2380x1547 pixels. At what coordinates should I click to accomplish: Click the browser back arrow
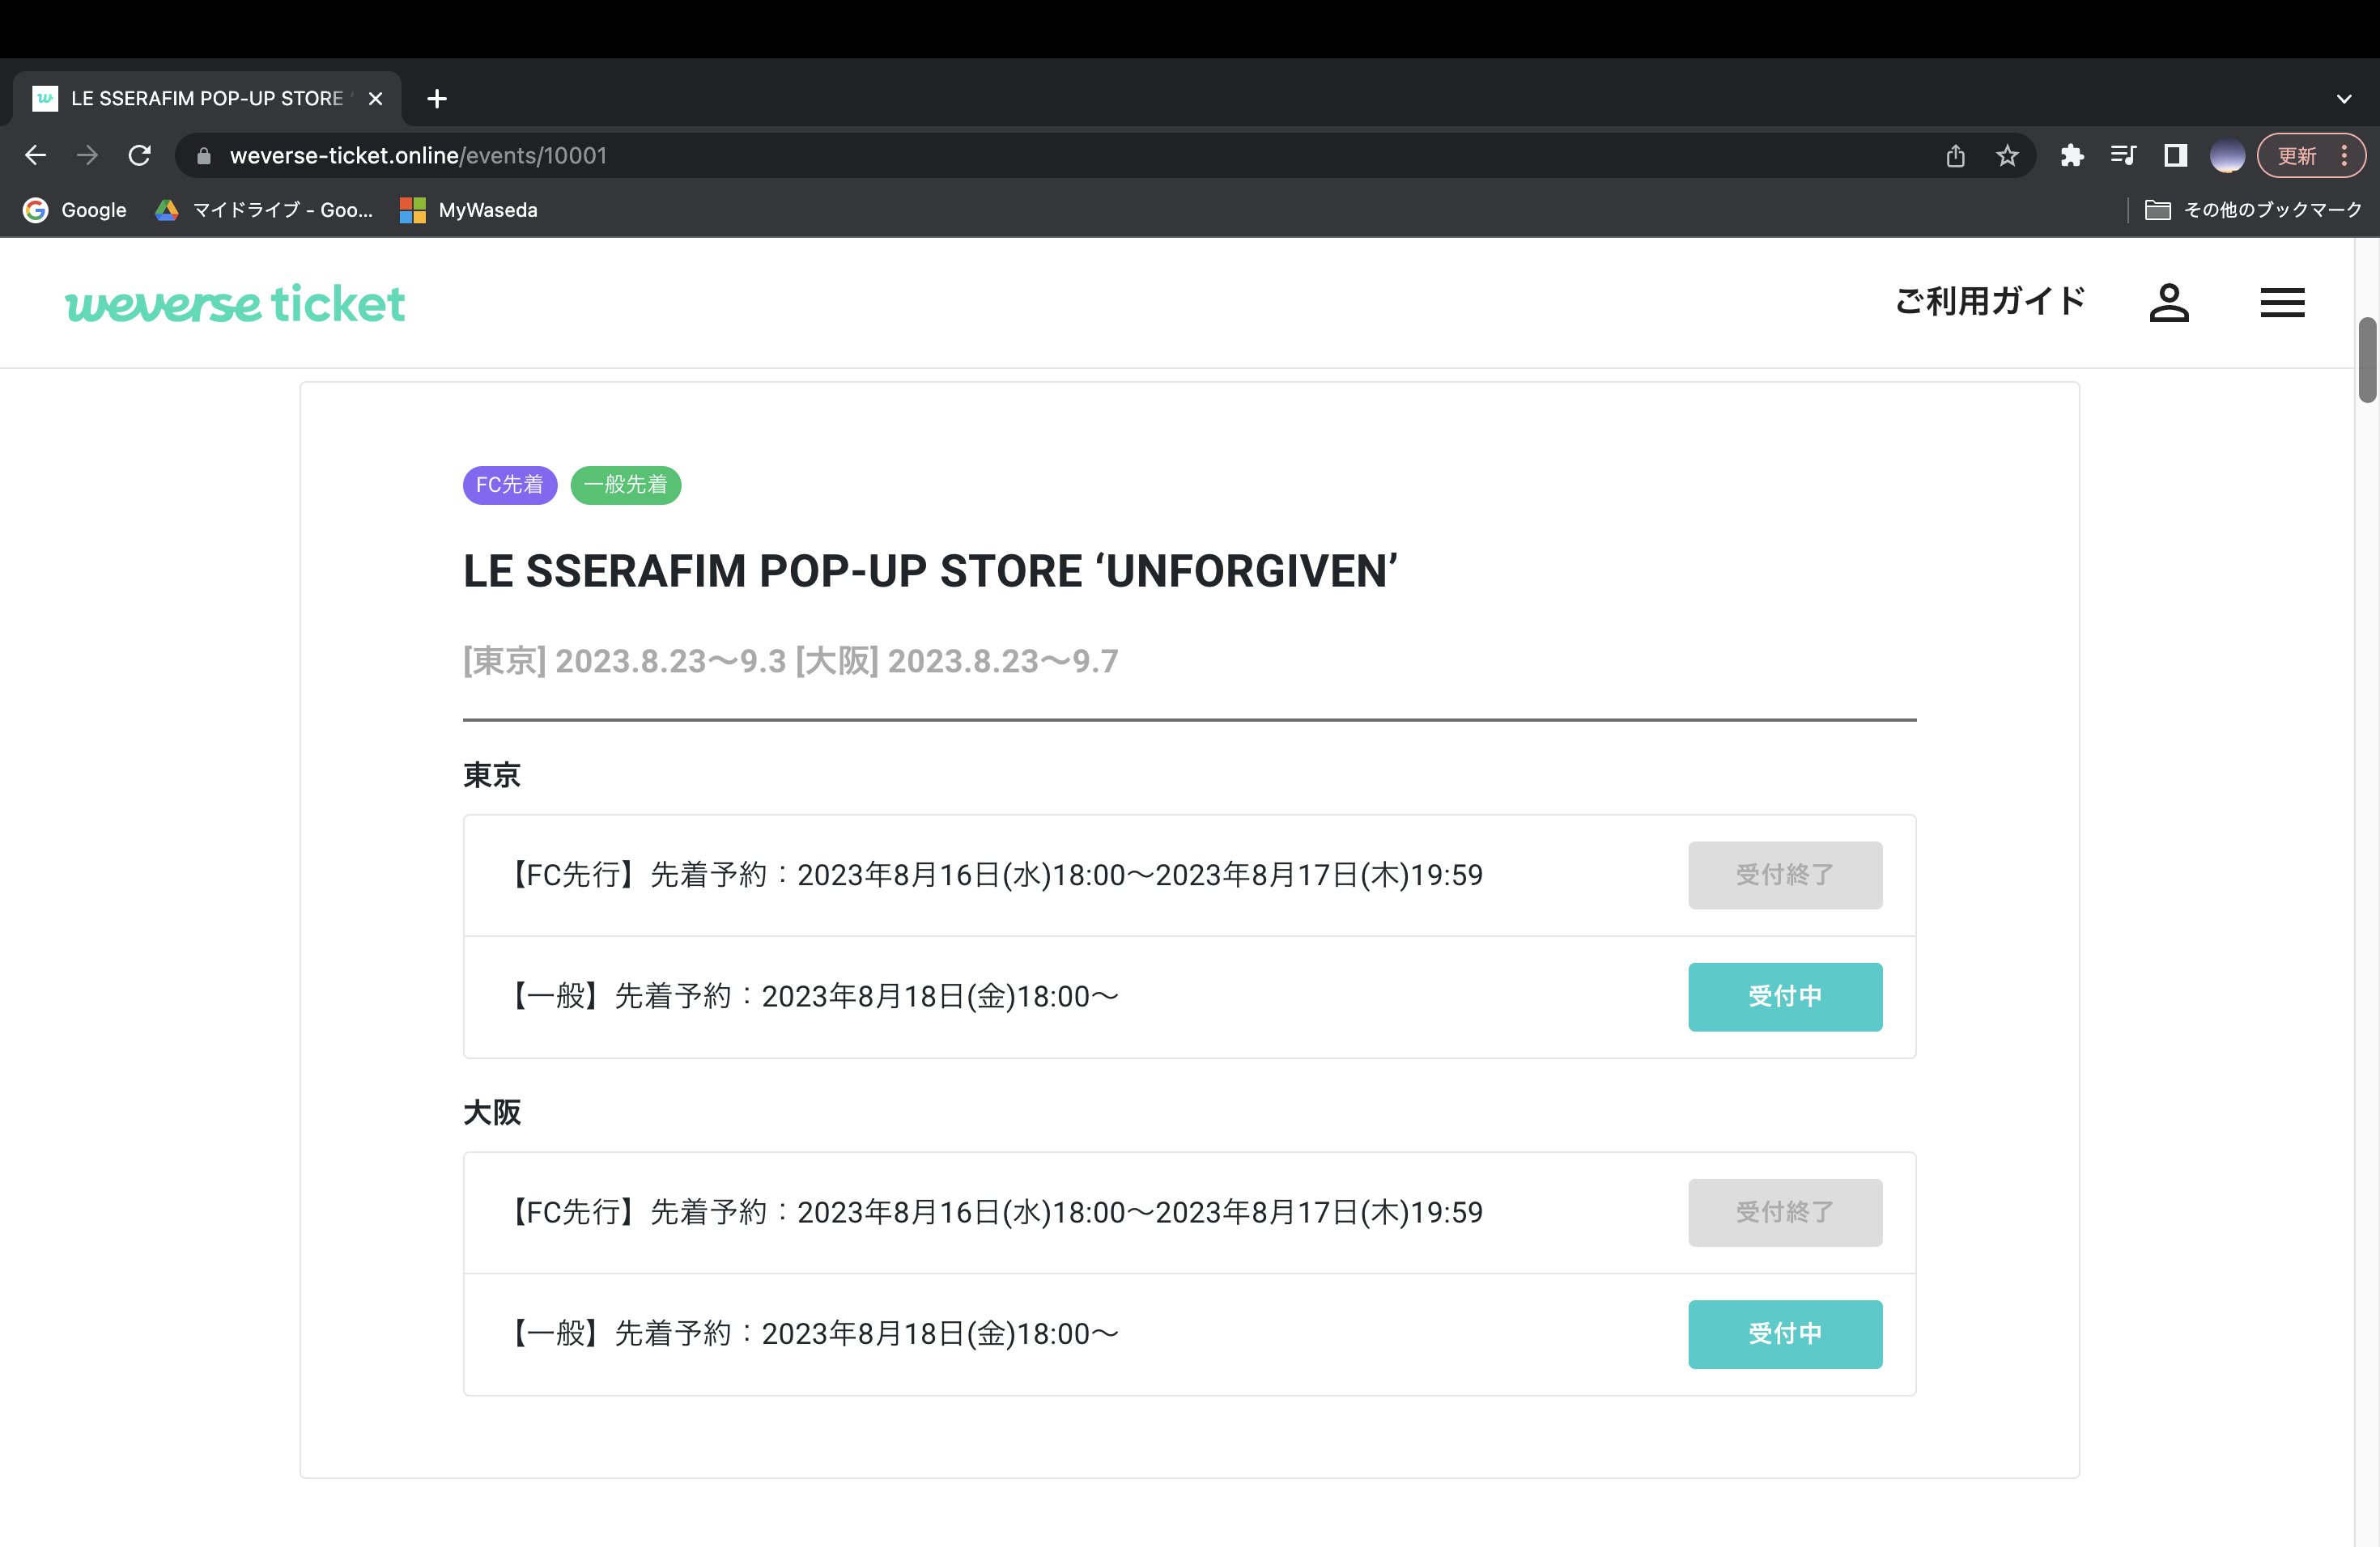[x=36, y=155]
